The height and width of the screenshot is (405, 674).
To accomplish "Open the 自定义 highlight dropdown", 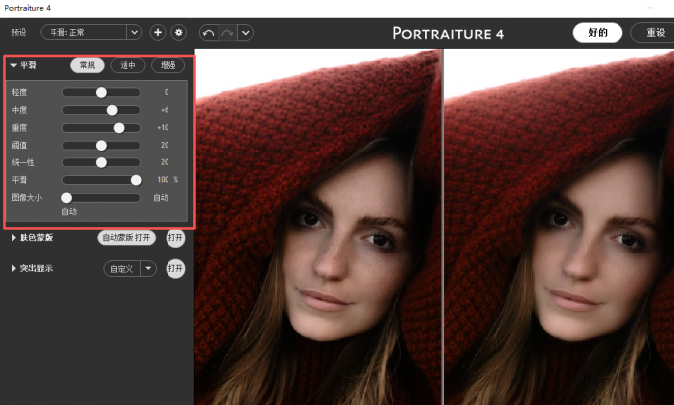I will point(148,268).
